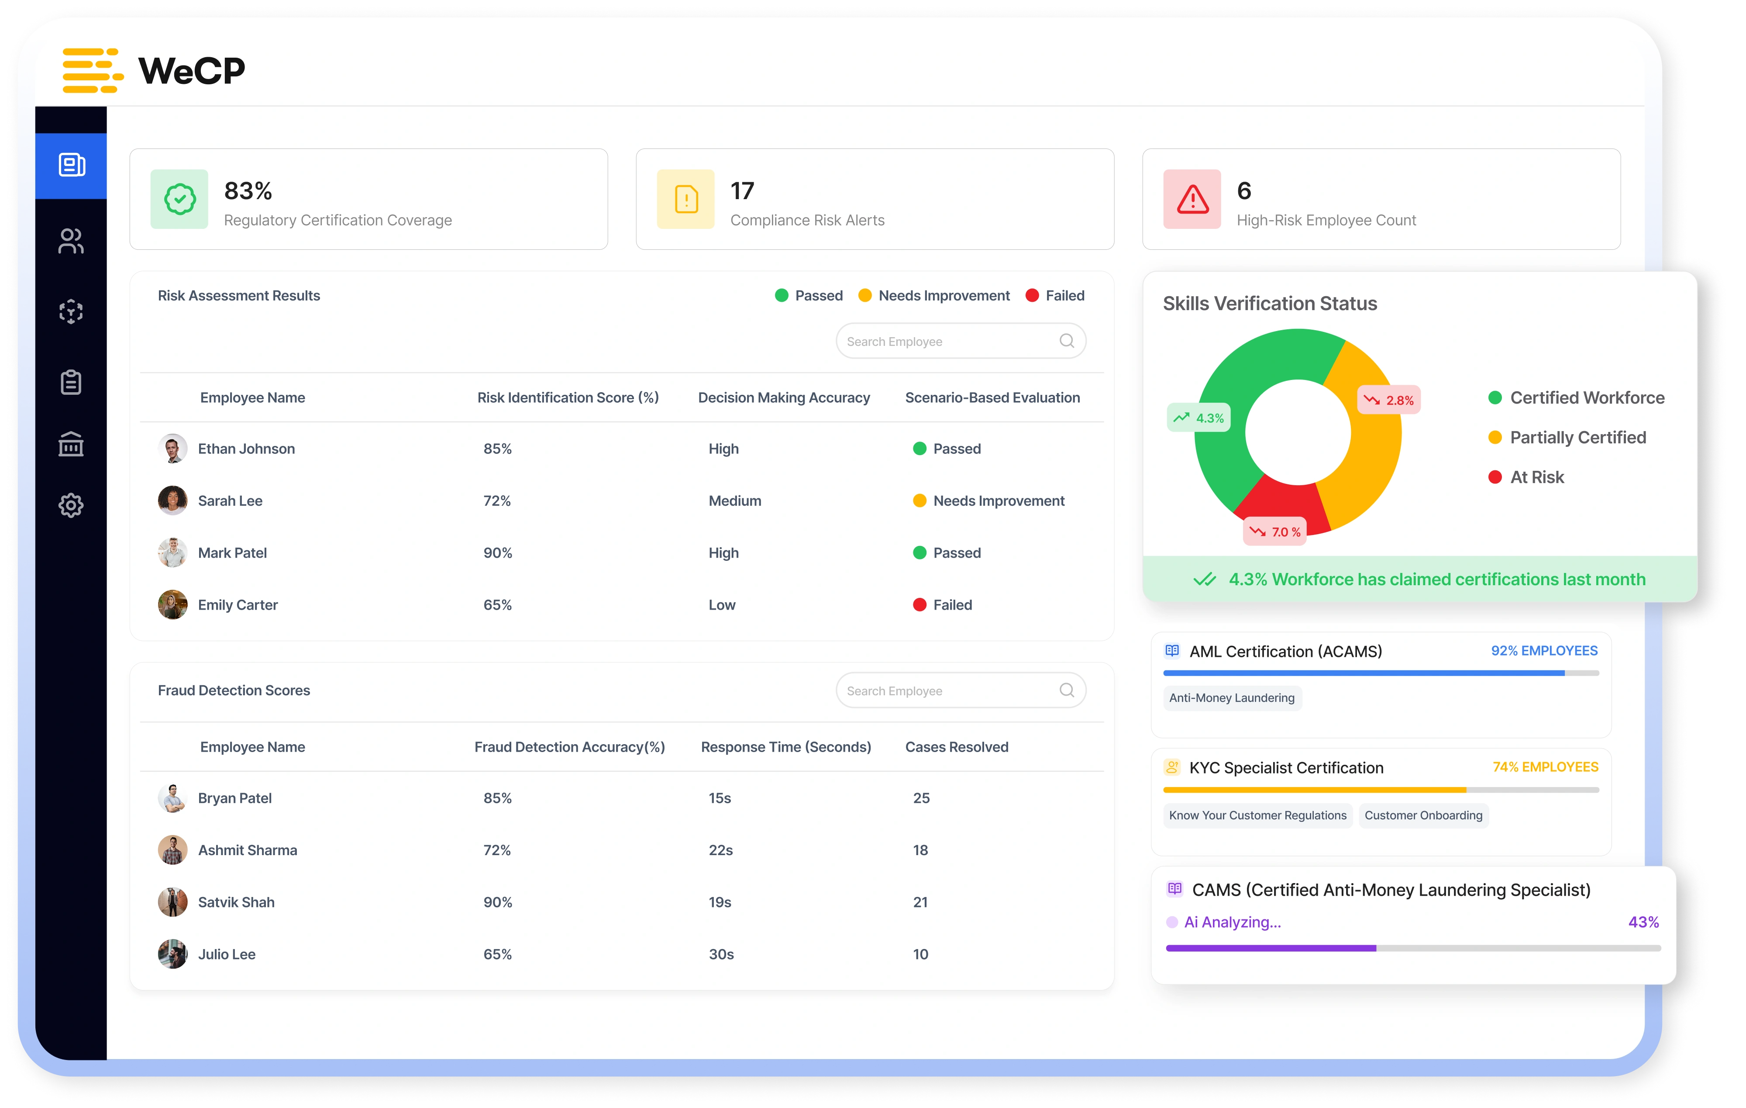The width and height of the screenshot is (1746, 1108).
Task: Click the cube scan icon in sidebar
Action: click(71, 312)
